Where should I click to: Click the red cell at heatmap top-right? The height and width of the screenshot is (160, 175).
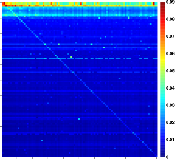(x=154, y=4)
